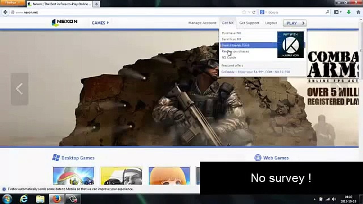Screen dimensions: 363x204
Task: Click the Nexon logo
Action: [x=64, y=22]
